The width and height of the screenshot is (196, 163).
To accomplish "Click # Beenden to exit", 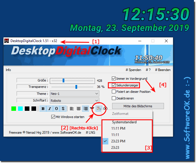I will [x=163, y=70].
